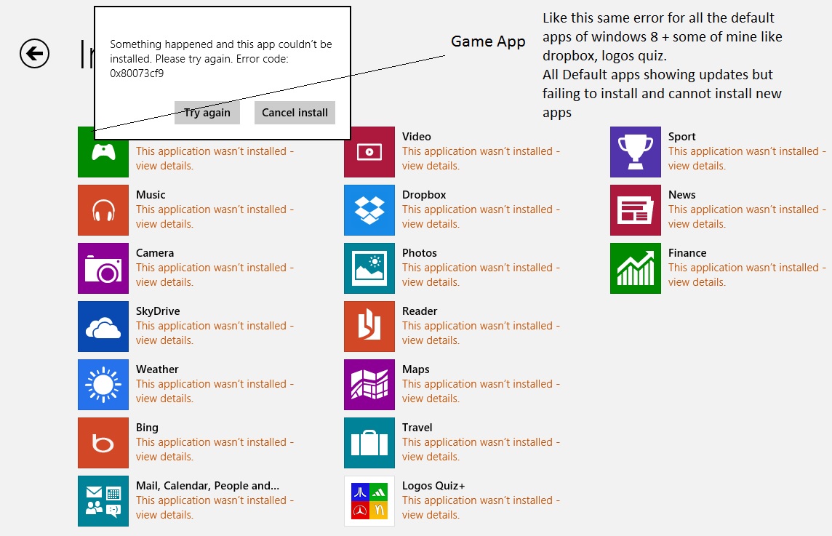Click the error code 0x80073cf9 text

click(137, 73)
